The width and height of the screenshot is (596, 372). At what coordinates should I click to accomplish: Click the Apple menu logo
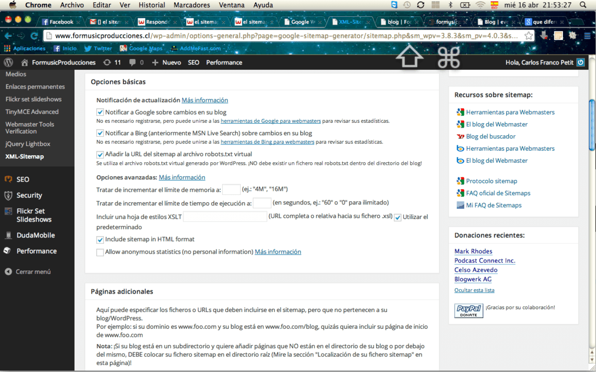click(x=12, y=5)
